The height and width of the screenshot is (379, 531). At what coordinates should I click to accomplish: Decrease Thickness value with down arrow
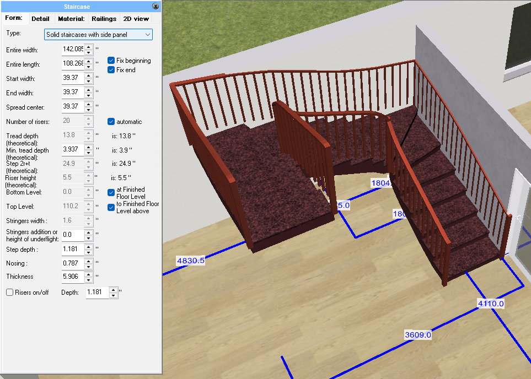click(88, 279)
